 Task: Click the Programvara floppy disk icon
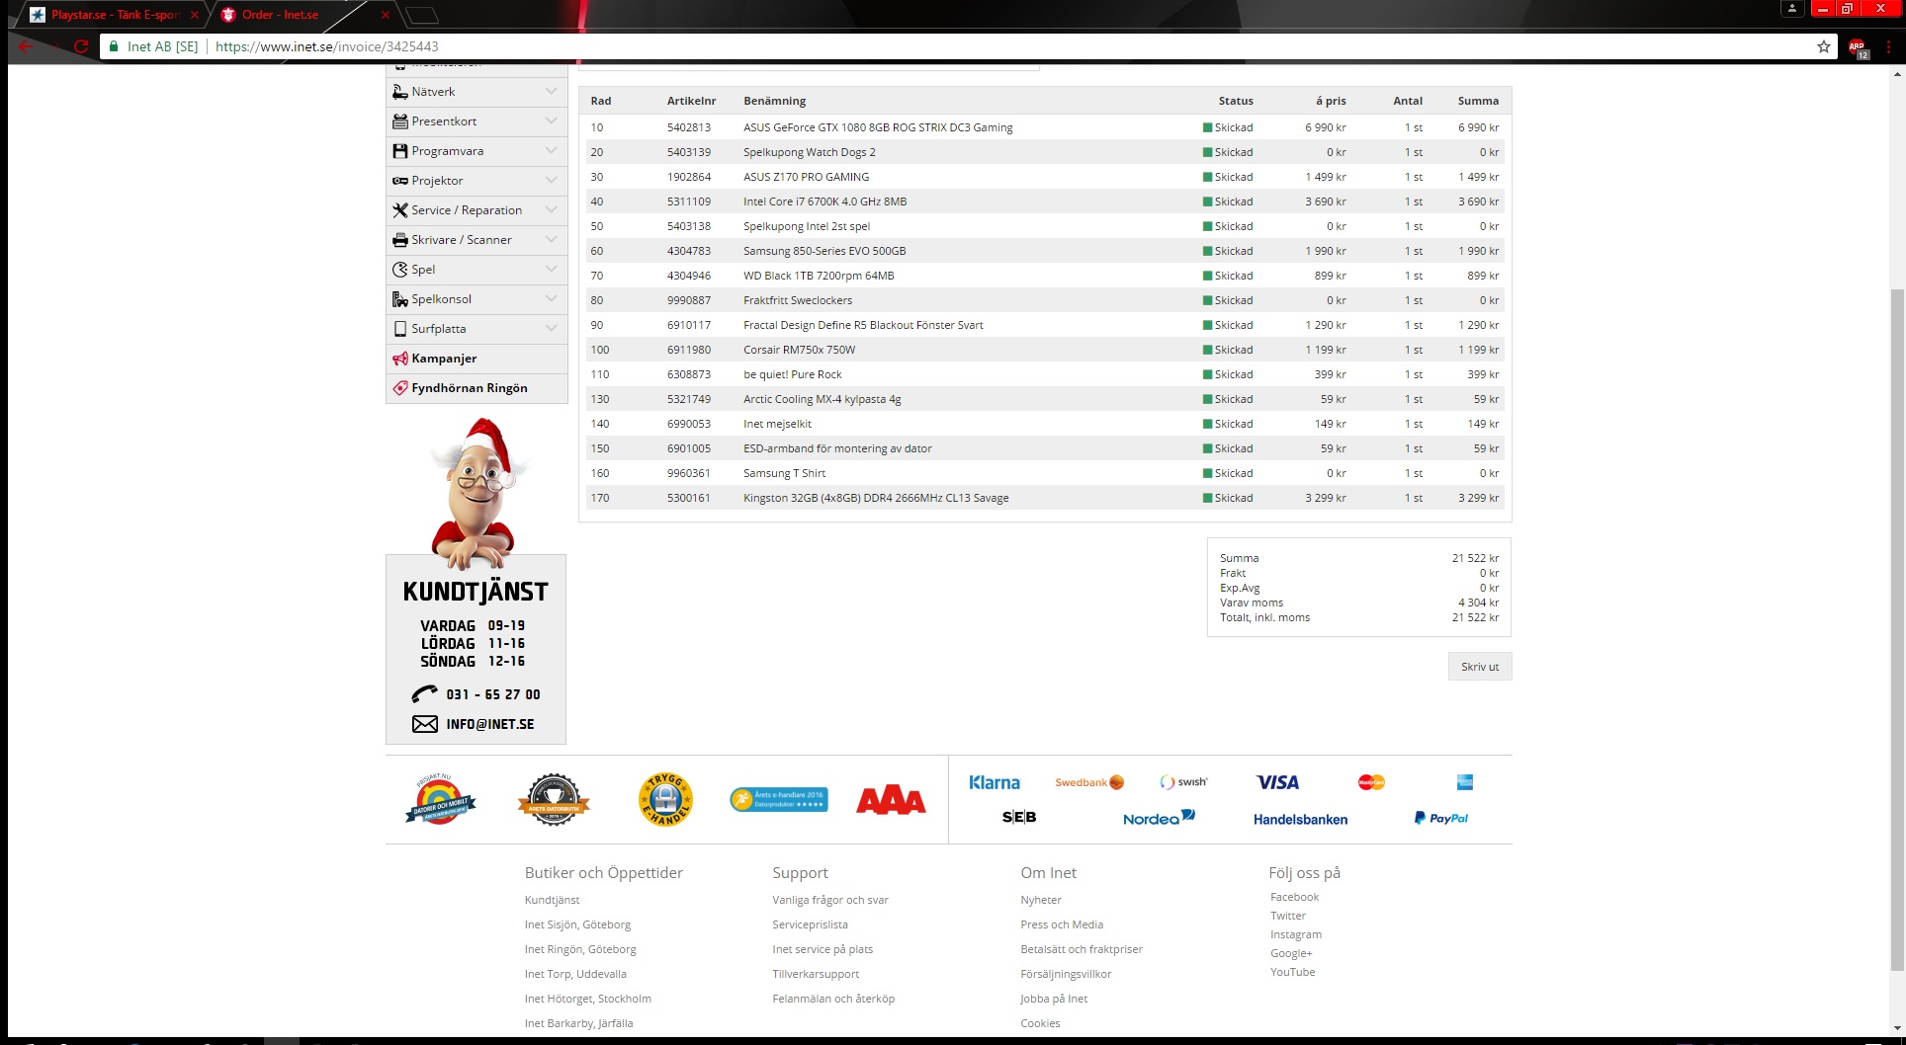(400, 151)
